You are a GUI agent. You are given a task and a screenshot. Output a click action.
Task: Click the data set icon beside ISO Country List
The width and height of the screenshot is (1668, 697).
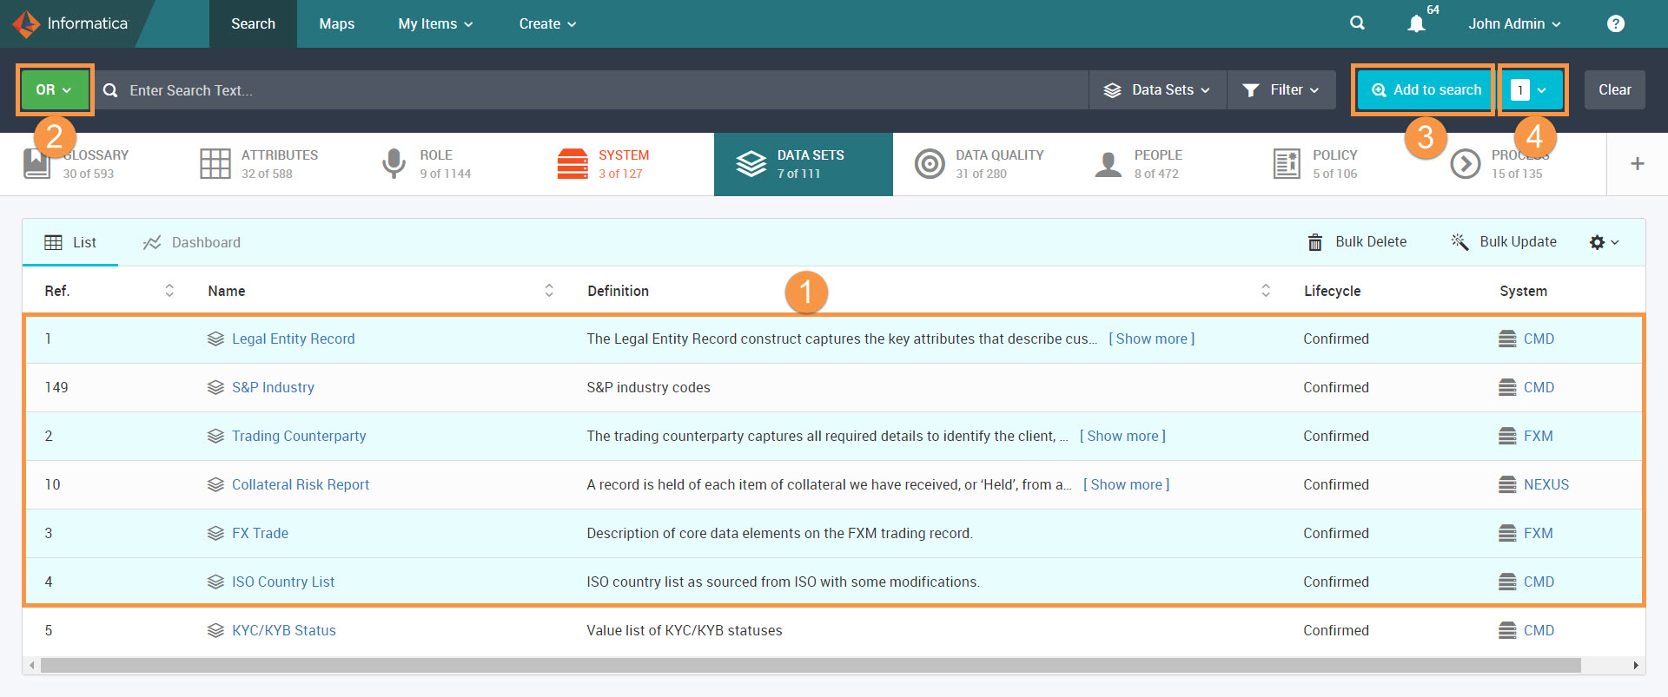click(215, 582)
